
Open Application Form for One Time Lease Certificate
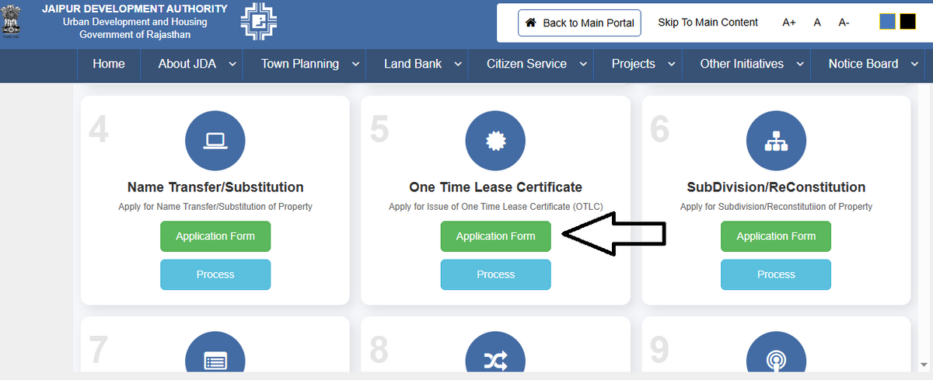tap(495, 236)
